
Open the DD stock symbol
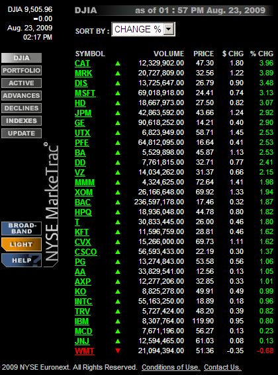click(80, 163)
